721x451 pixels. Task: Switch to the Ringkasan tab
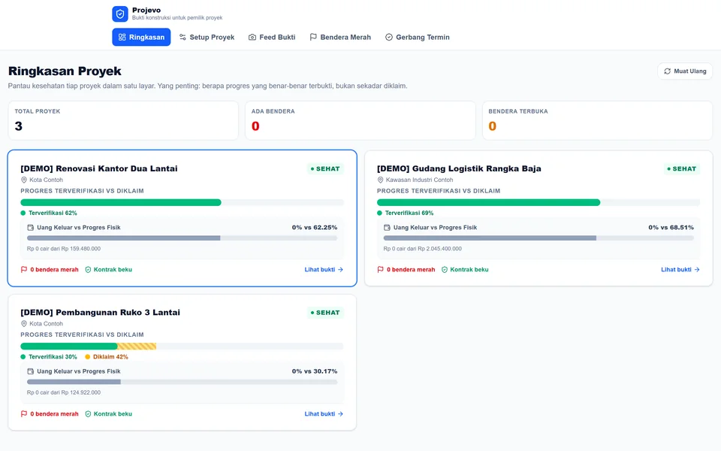(x=141, y=38)
